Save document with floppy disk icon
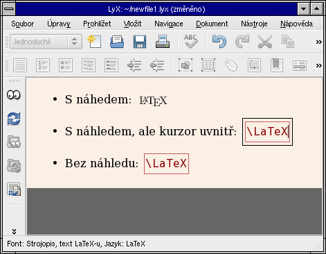 click(140, 42)
